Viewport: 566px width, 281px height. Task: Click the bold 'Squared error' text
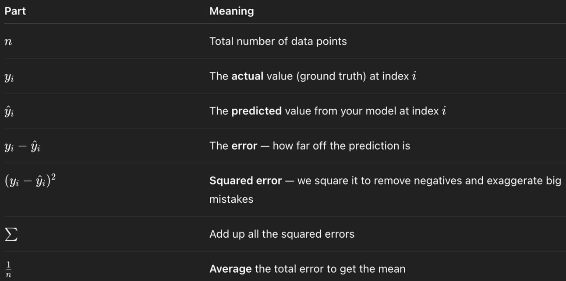245,181
